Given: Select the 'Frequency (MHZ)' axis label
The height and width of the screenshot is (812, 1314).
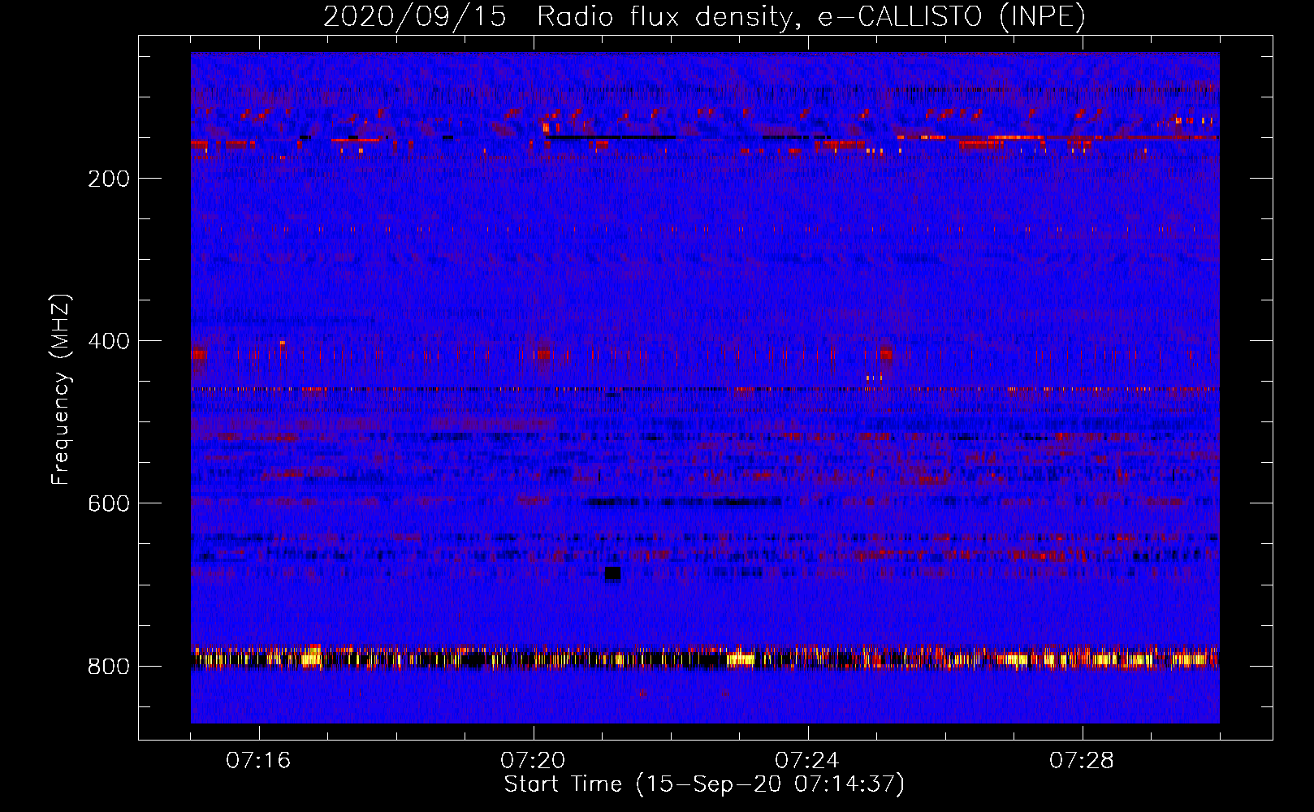Looking at the screenshot, I should [x=61, y=390].
